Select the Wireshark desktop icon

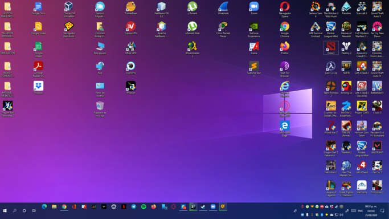223,9
